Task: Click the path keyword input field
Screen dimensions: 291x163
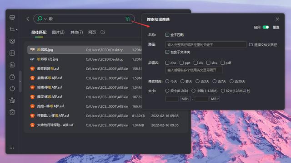Action: [206, 44]
